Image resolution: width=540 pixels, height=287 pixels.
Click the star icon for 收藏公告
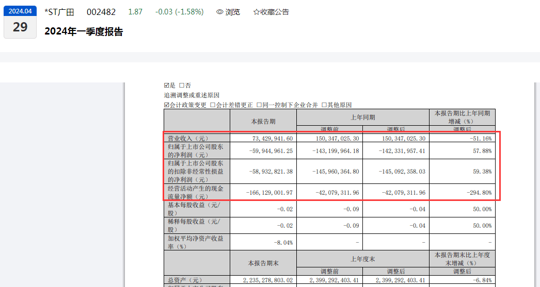256,12
